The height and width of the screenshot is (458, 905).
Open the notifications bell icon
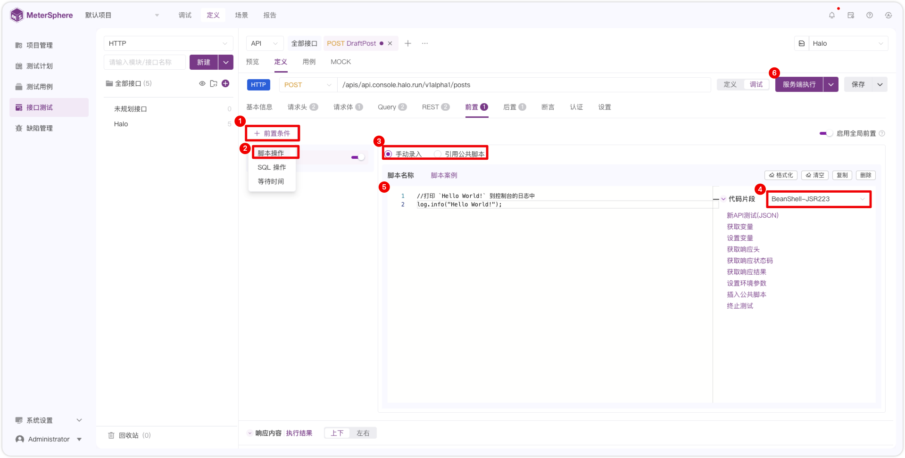pos(832,15)
